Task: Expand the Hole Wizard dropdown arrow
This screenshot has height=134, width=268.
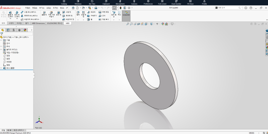Action: (52, 20)
